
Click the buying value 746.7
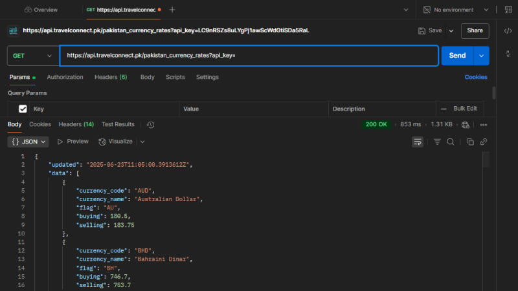(119, 277)
